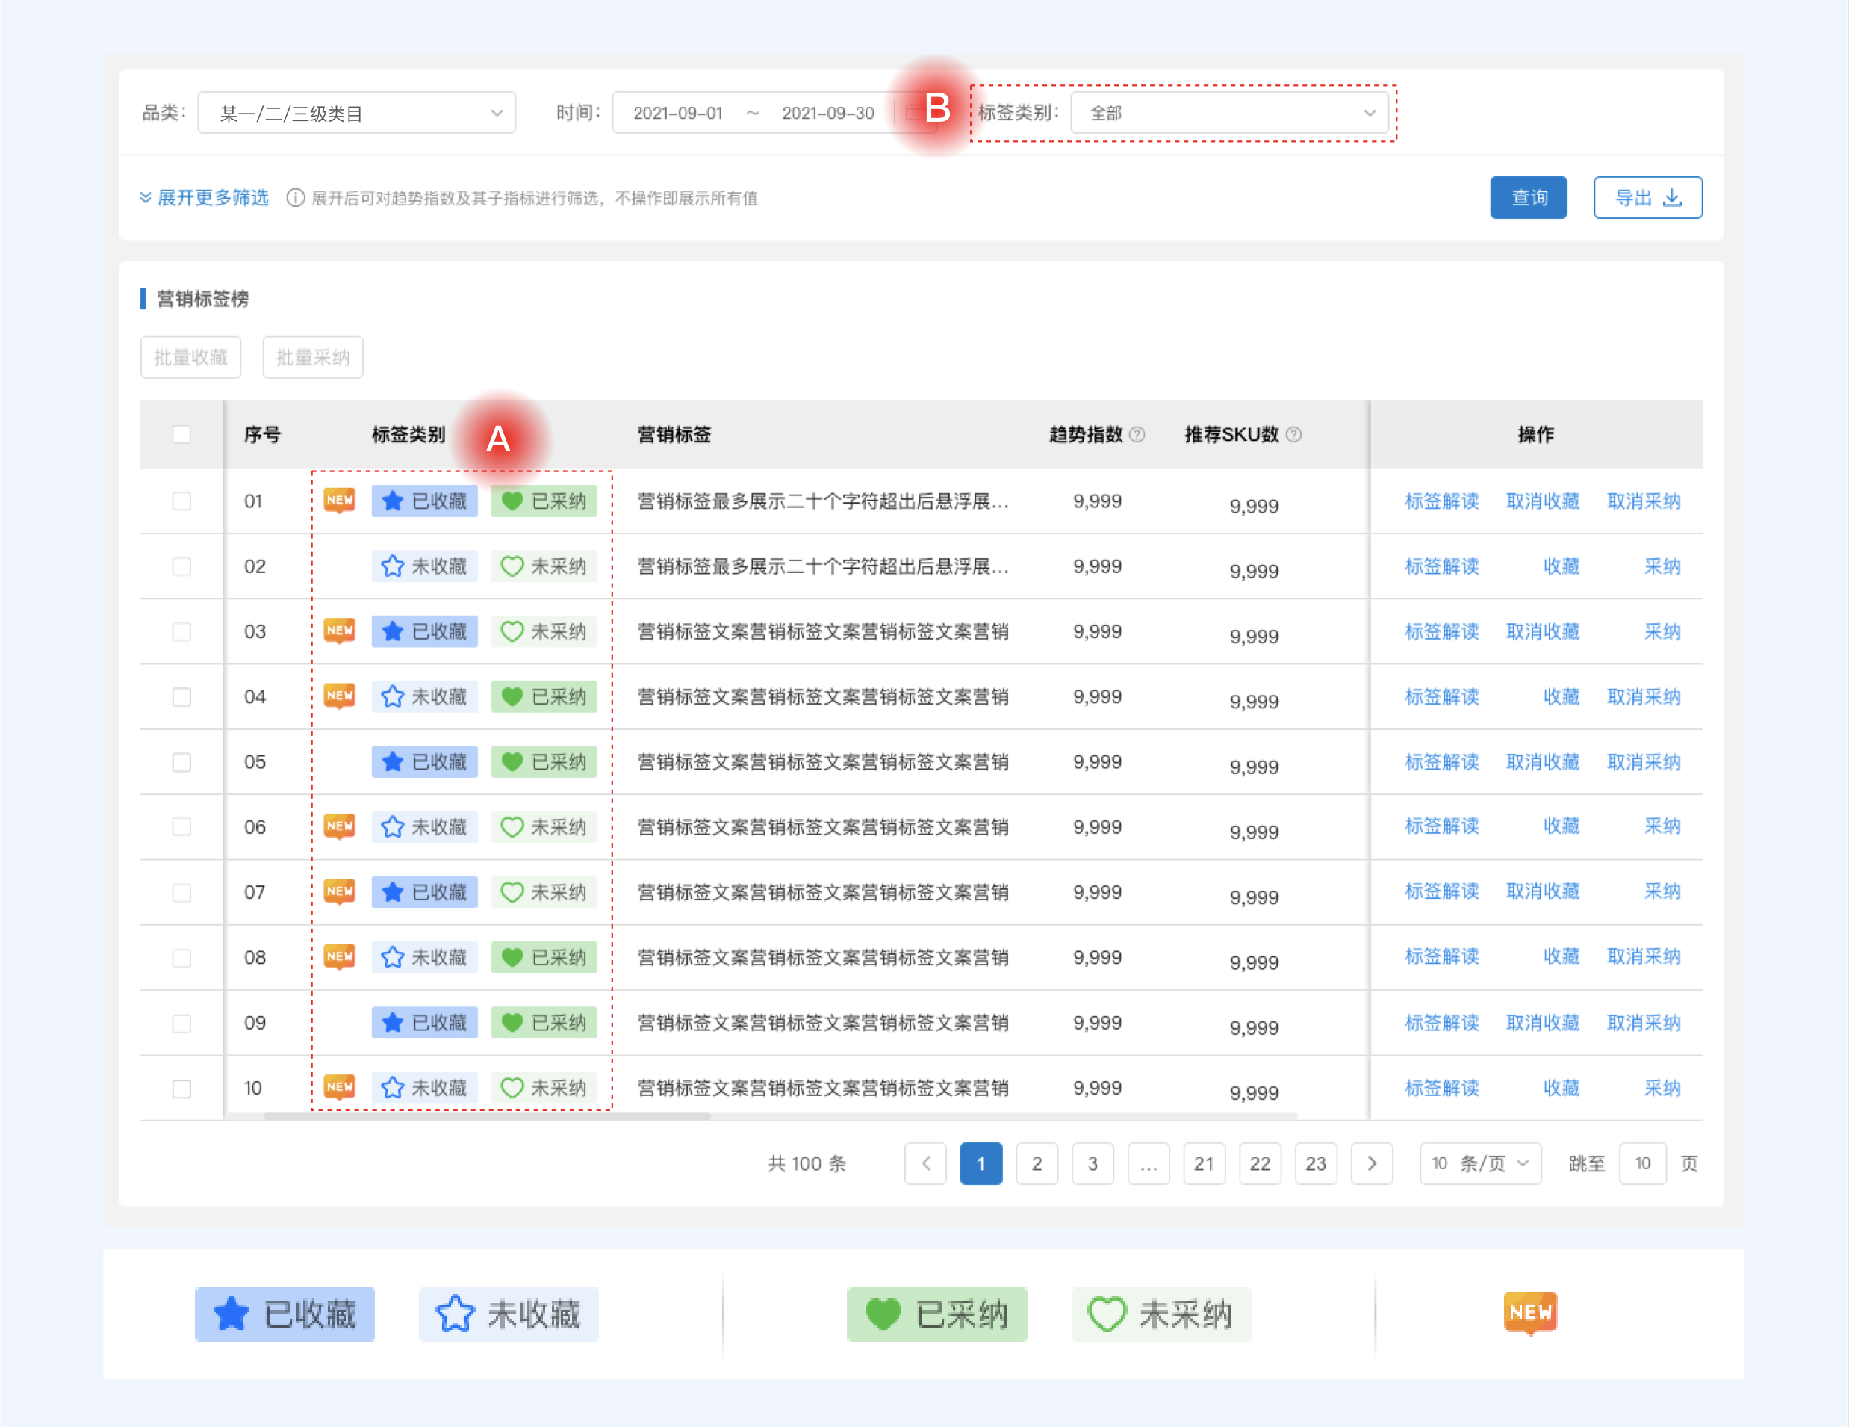
Task: Click 收藏 link in row 06
Action: (x=1561, y=826)
